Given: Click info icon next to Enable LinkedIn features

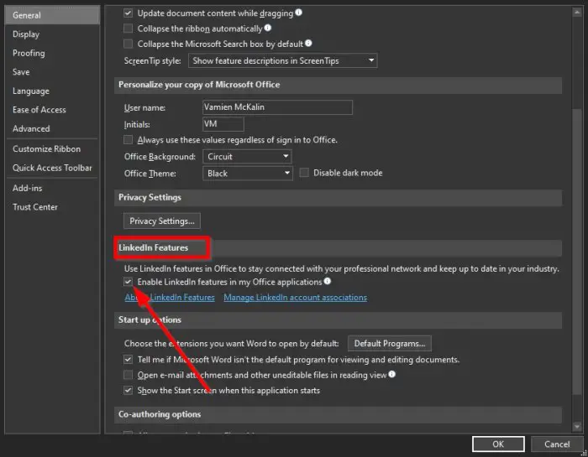Looking at the screenshot, I should 328,281.
